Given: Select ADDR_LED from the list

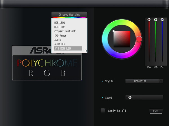Looking at the screenshot, I should coord(59,44).
